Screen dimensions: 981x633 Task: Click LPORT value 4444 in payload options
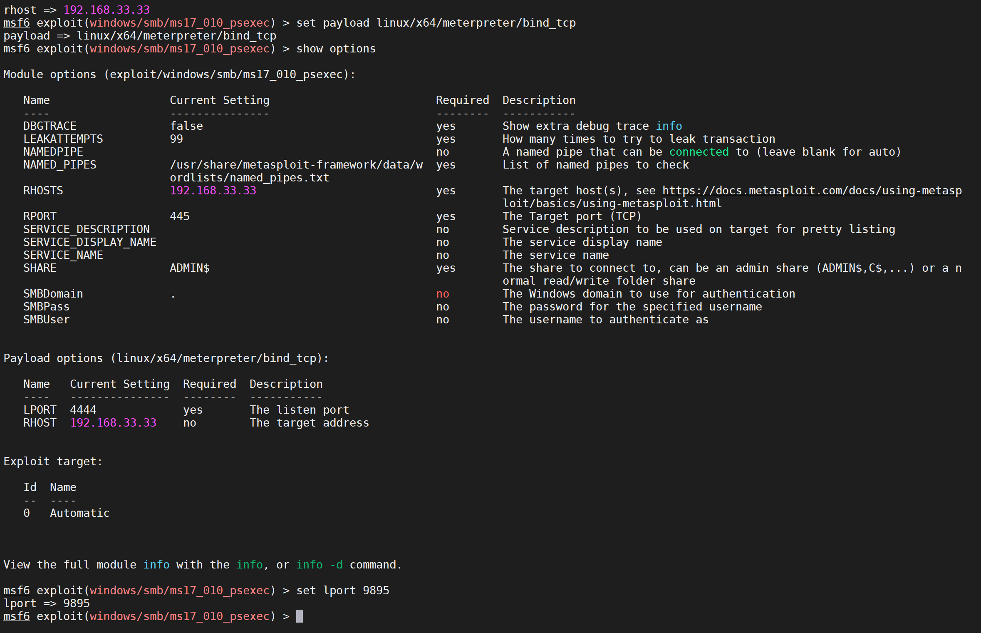click(83, 410)
